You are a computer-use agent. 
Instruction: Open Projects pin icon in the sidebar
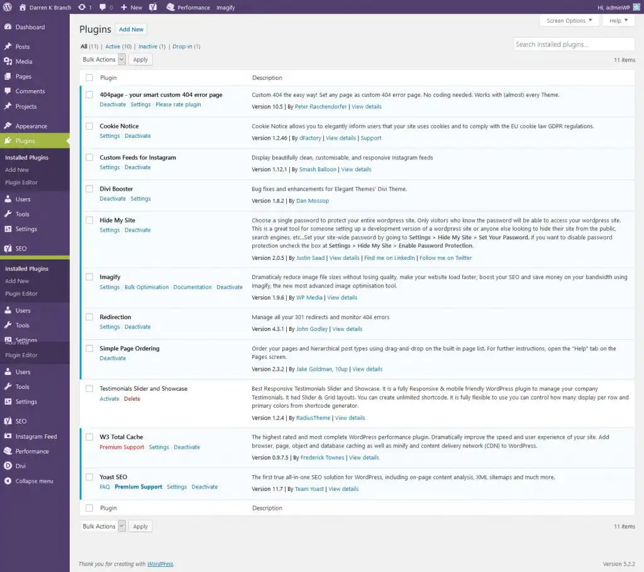(8, 106)
